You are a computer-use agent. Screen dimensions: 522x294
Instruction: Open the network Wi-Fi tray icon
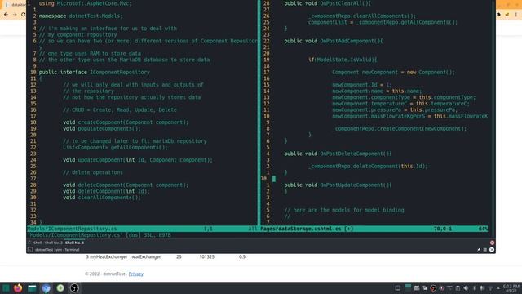point(490,288)
